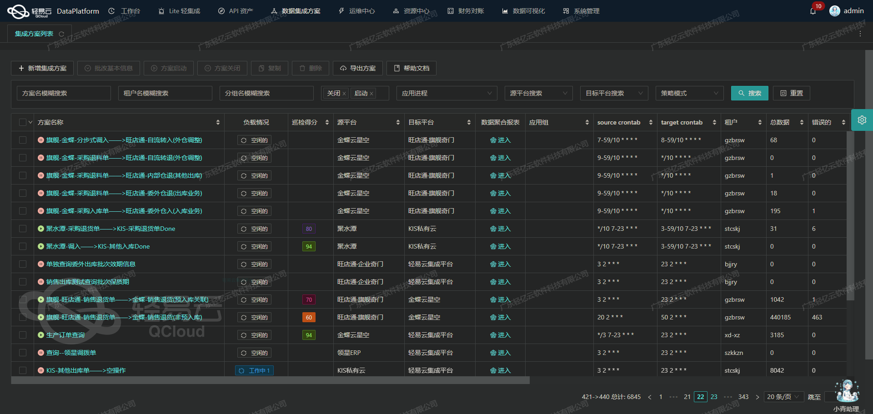This screenshot has height=414, width=873.
Task: Click the running status icon of 聚水潭-采购退货单
Action: (41, 229)
